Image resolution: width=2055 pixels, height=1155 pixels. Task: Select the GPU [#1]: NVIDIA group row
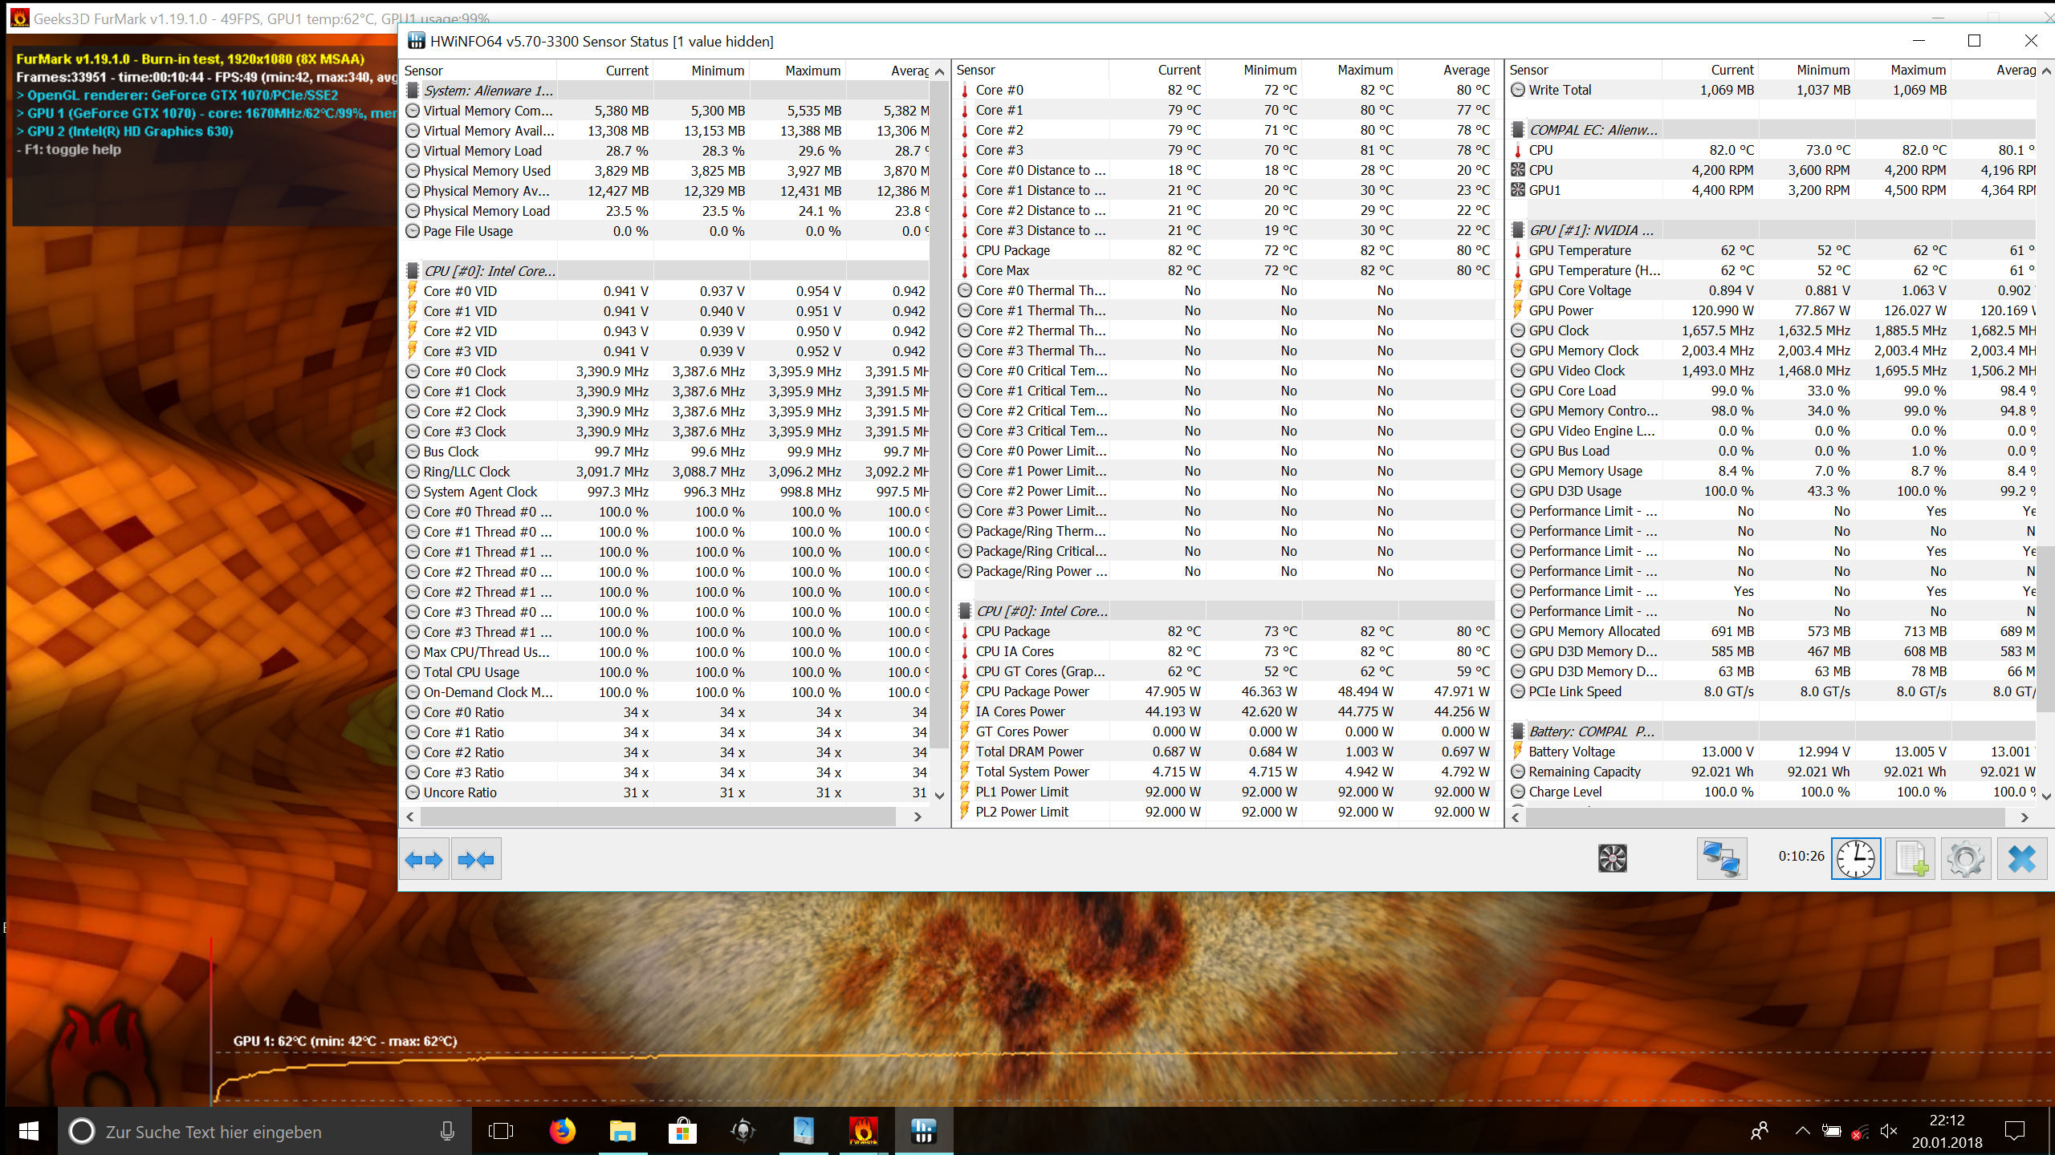pos(1772,230)
